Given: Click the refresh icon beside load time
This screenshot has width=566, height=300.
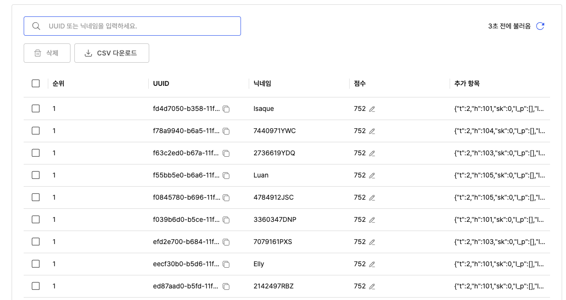Looking at the screenshot, I should coord(540,26).
